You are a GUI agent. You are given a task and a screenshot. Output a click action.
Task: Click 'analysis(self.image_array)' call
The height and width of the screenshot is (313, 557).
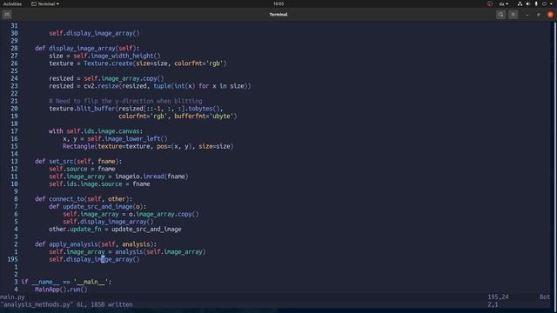click(x=160, y=251)
